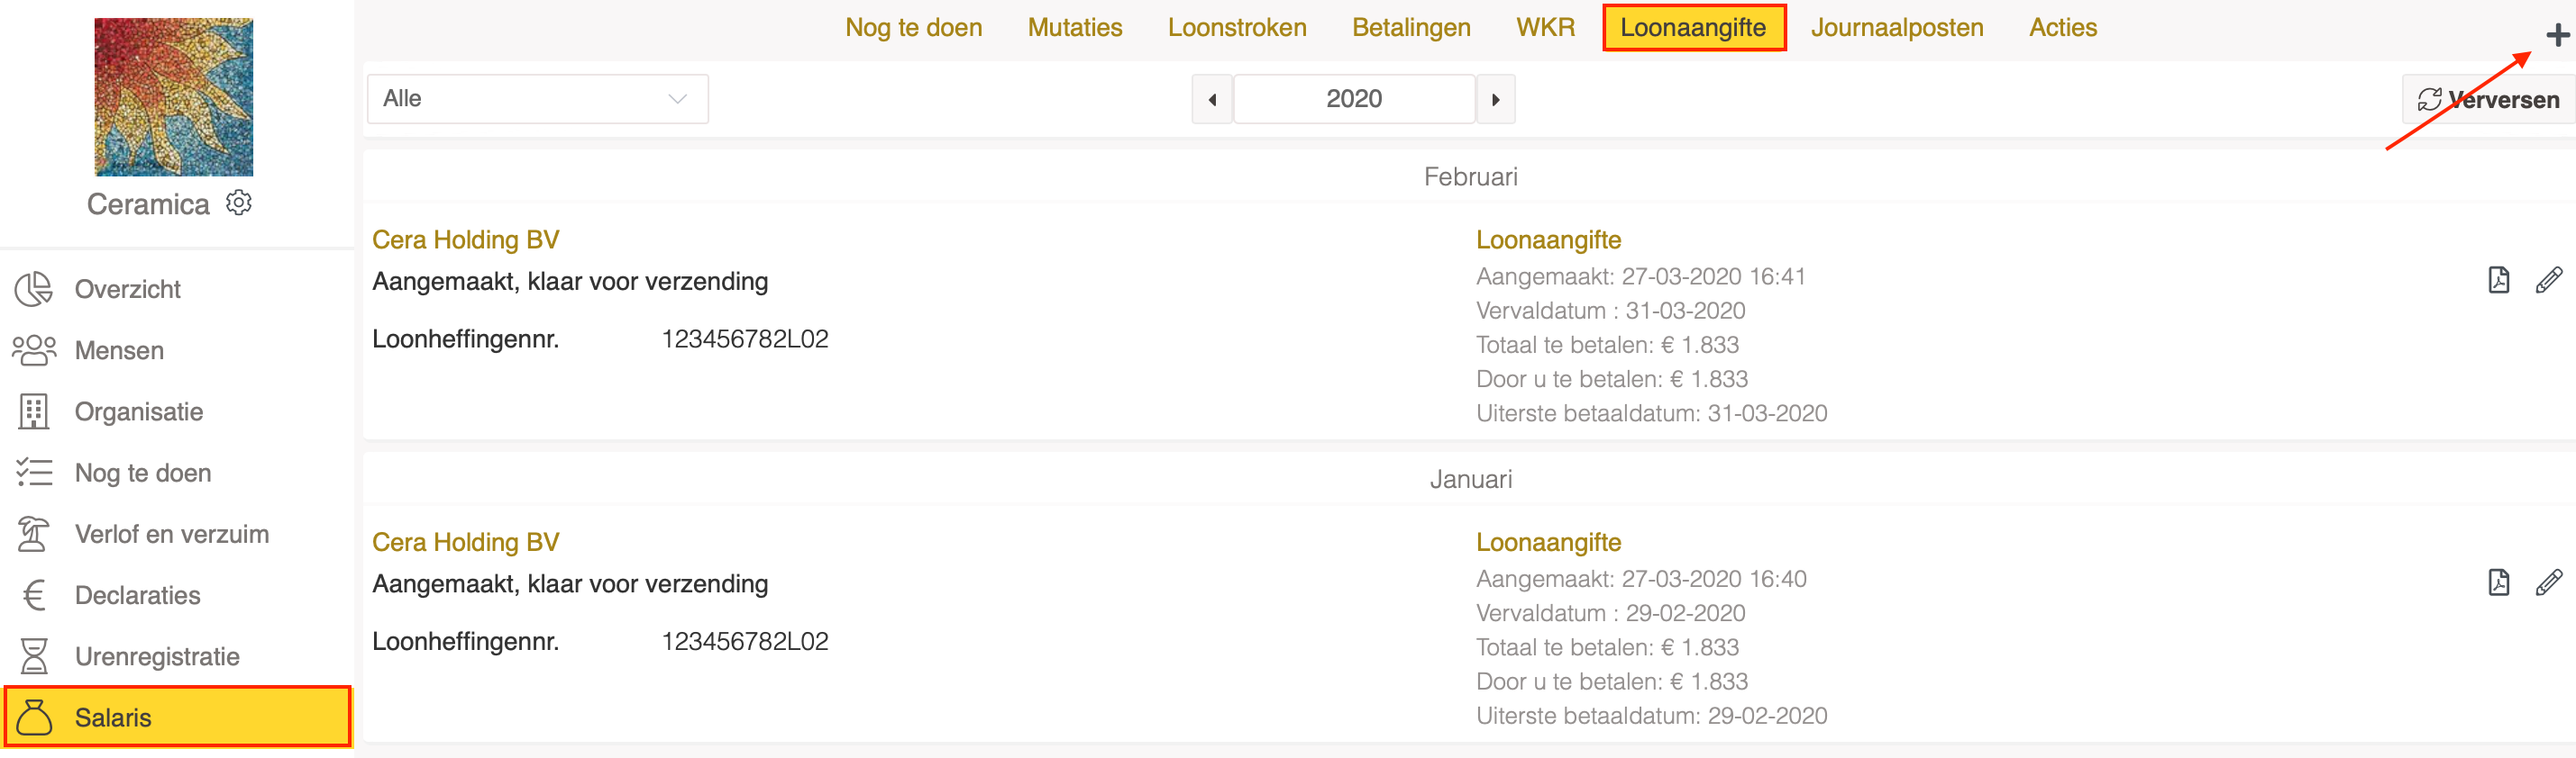Open the Loonstroken tab

pos(1237,27)
